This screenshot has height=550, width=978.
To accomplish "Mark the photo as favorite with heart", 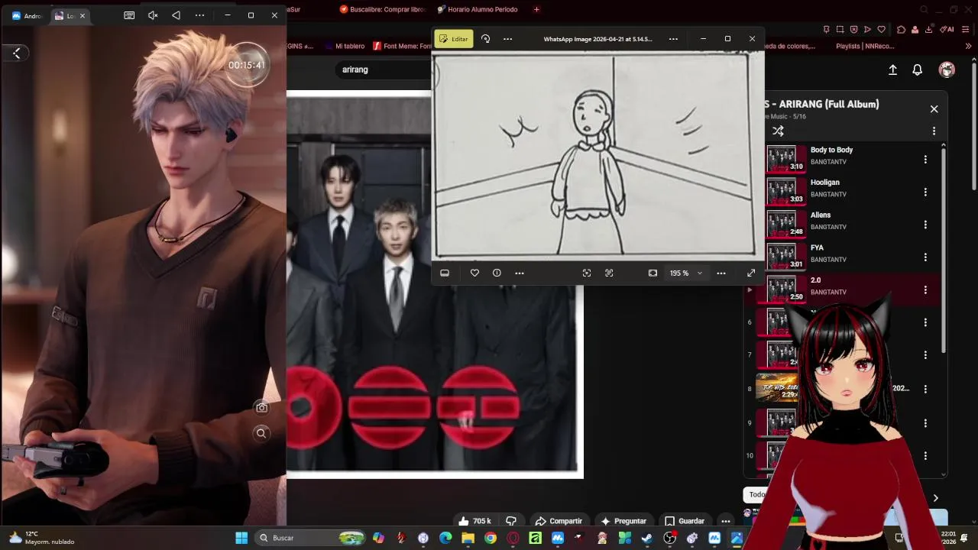I will pos(474,273).
